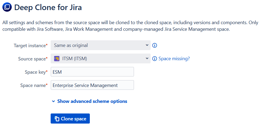
Task: Follow the 'Space missing?' link
Action: [174, 59]
